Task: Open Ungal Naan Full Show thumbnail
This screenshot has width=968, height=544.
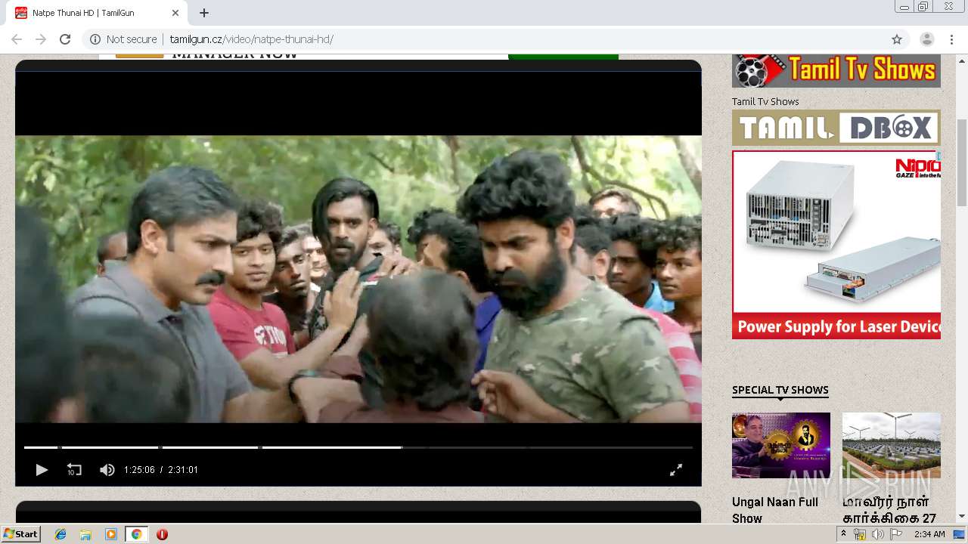Action: [781, 445]
